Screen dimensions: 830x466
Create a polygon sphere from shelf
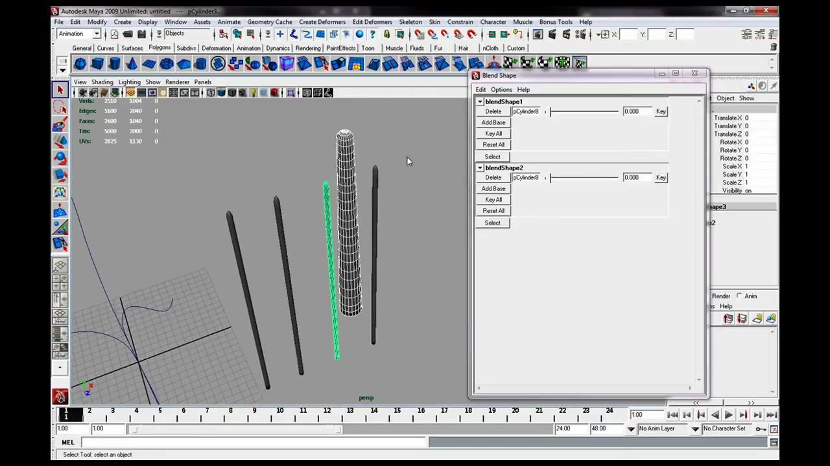pos(80,63)
